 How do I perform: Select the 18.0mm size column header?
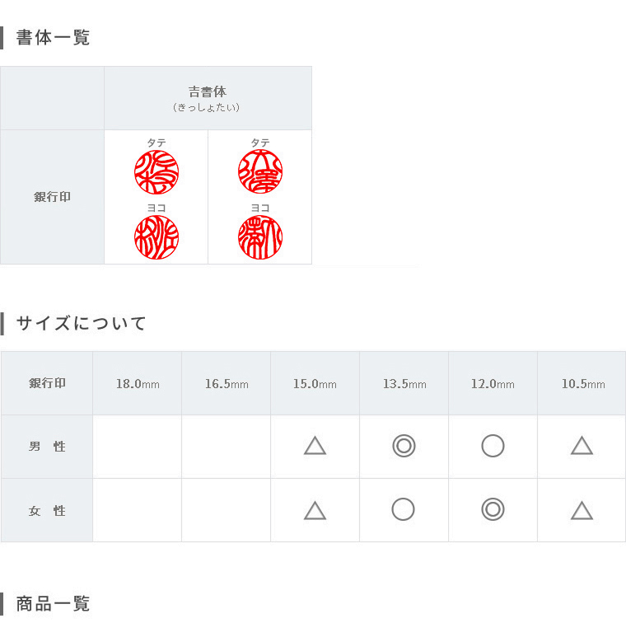pyautogui.click(x=138, y=383)
